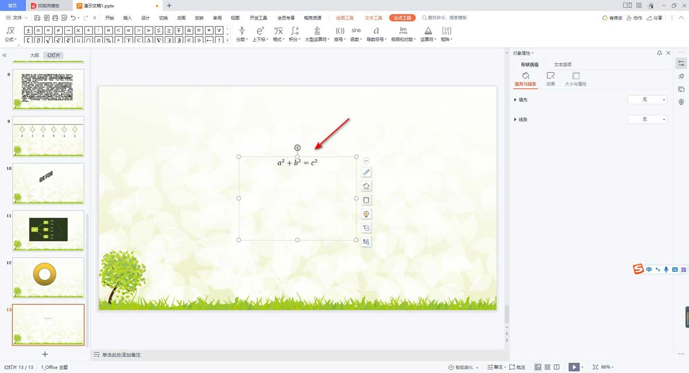Insert the multiplication × symbol
Image resolution: width=689 pixels, height=373 pixels.
pyautogui.click(x=78, y=30)
